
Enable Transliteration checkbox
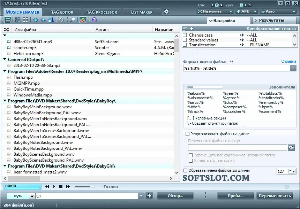[185, 45]
